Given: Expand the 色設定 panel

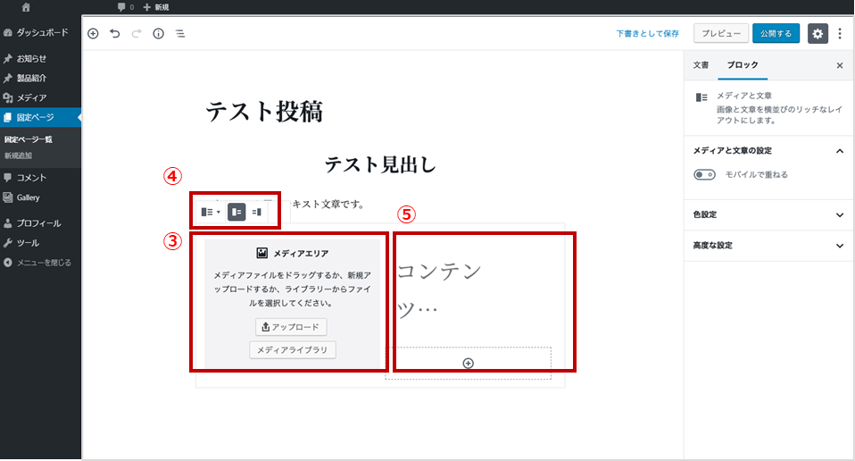Looking at the screenshot, I should (768, 215).
